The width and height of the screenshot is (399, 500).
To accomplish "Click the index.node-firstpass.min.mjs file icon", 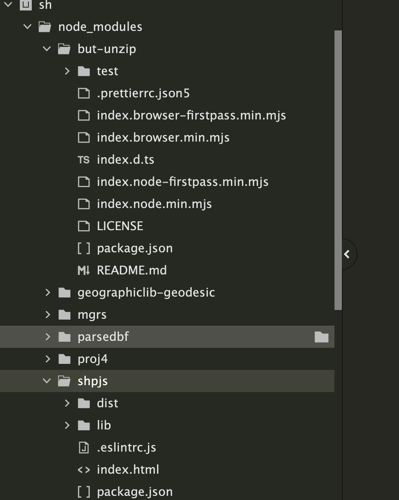I will point(84,182).
